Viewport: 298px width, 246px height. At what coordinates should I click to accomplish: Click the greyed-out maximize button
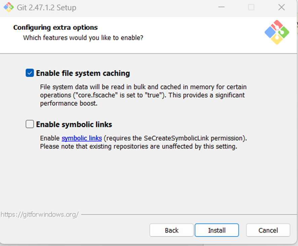click(251, 7)
